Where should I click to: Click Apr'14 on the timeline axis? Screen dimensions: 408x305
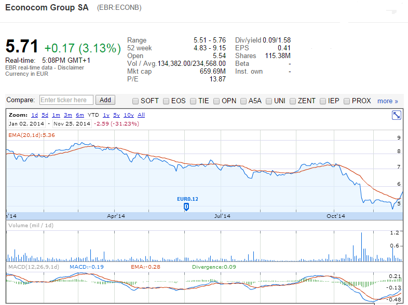(116, 216)
